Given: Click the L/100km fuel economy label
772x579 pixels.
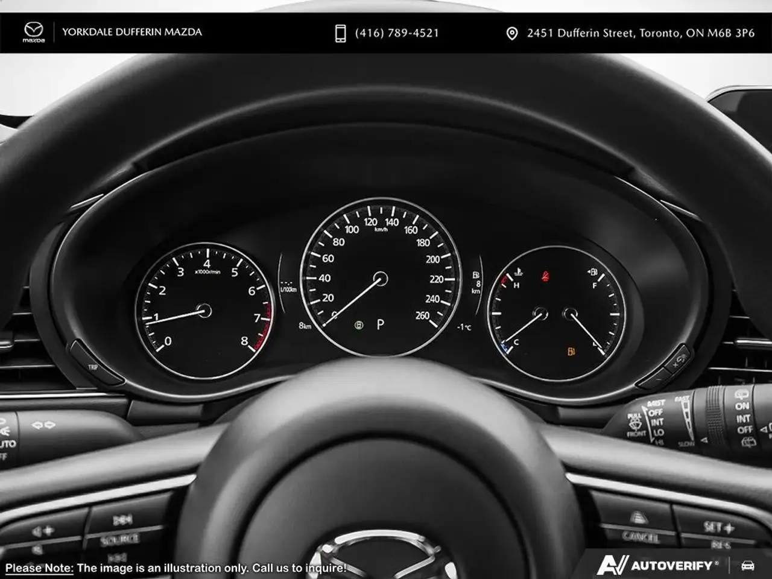Looking at the screenshot, I should (x=288, y=289).
